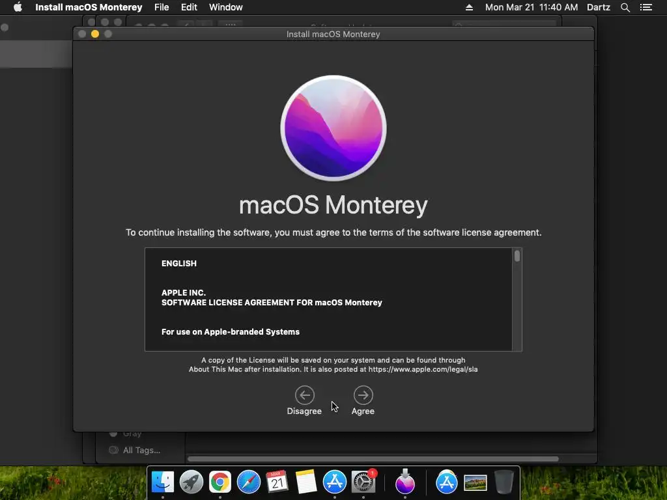Open Notification Center list icon
Screen dimensions: 667x500
point(646,7)
